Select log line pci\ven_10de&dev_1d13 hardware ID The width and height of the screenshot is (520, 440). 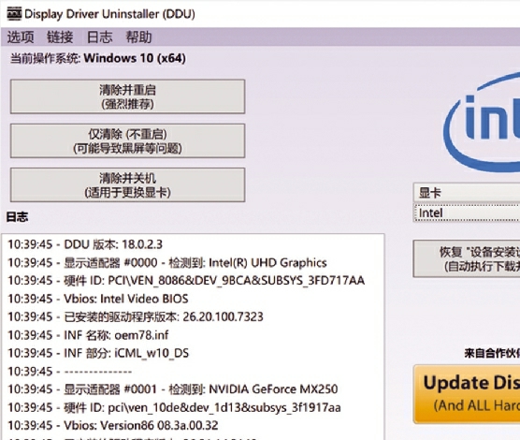174,407
